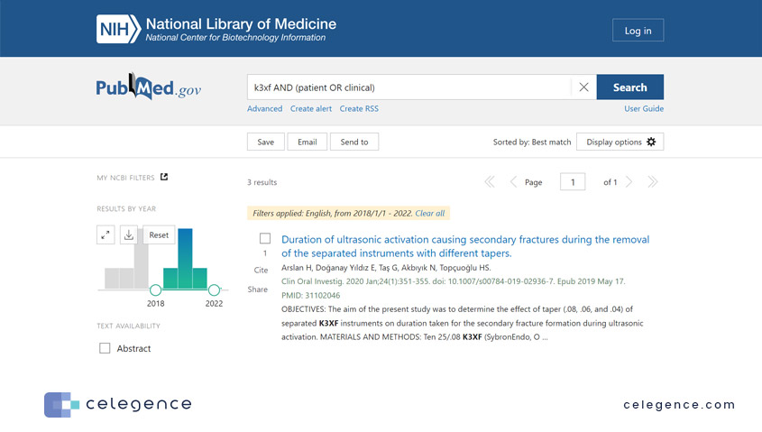Focus the PubMed search query field

409,87
